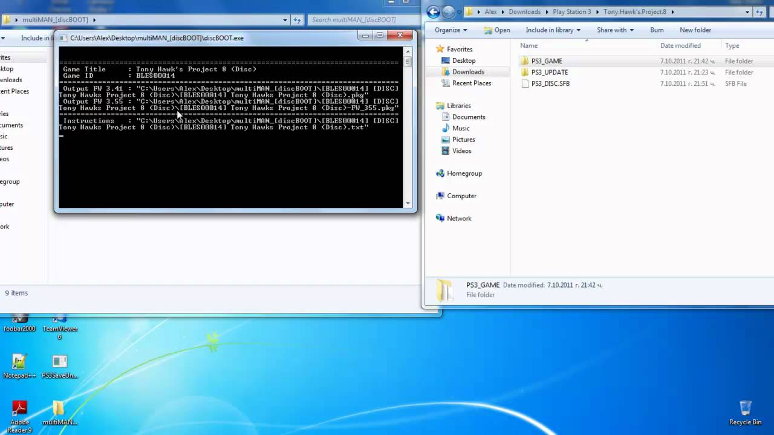The height and width of the screenshot is (435, 774).
Task: Select the Adobe Reader 9 desktop icon
Action: (19, 417)
